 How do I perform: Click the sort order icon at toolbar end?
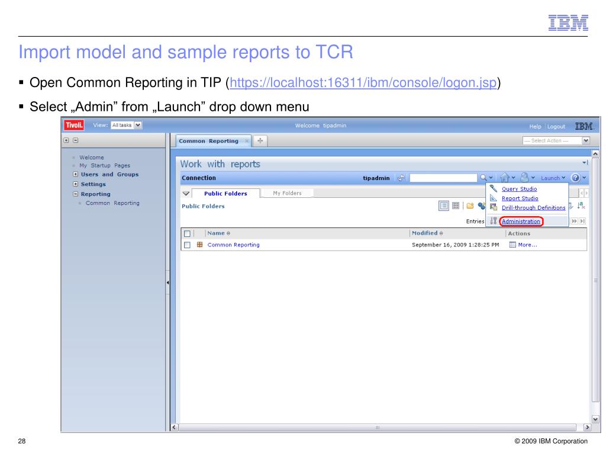tap(581, 206)
